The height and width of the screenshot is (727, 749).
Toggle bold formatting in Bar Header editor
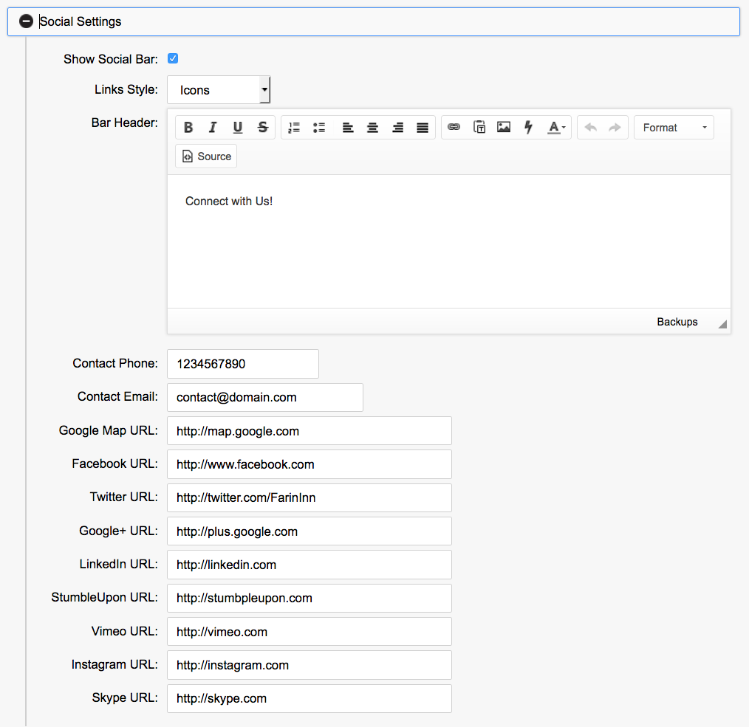[x=188, y=128]
